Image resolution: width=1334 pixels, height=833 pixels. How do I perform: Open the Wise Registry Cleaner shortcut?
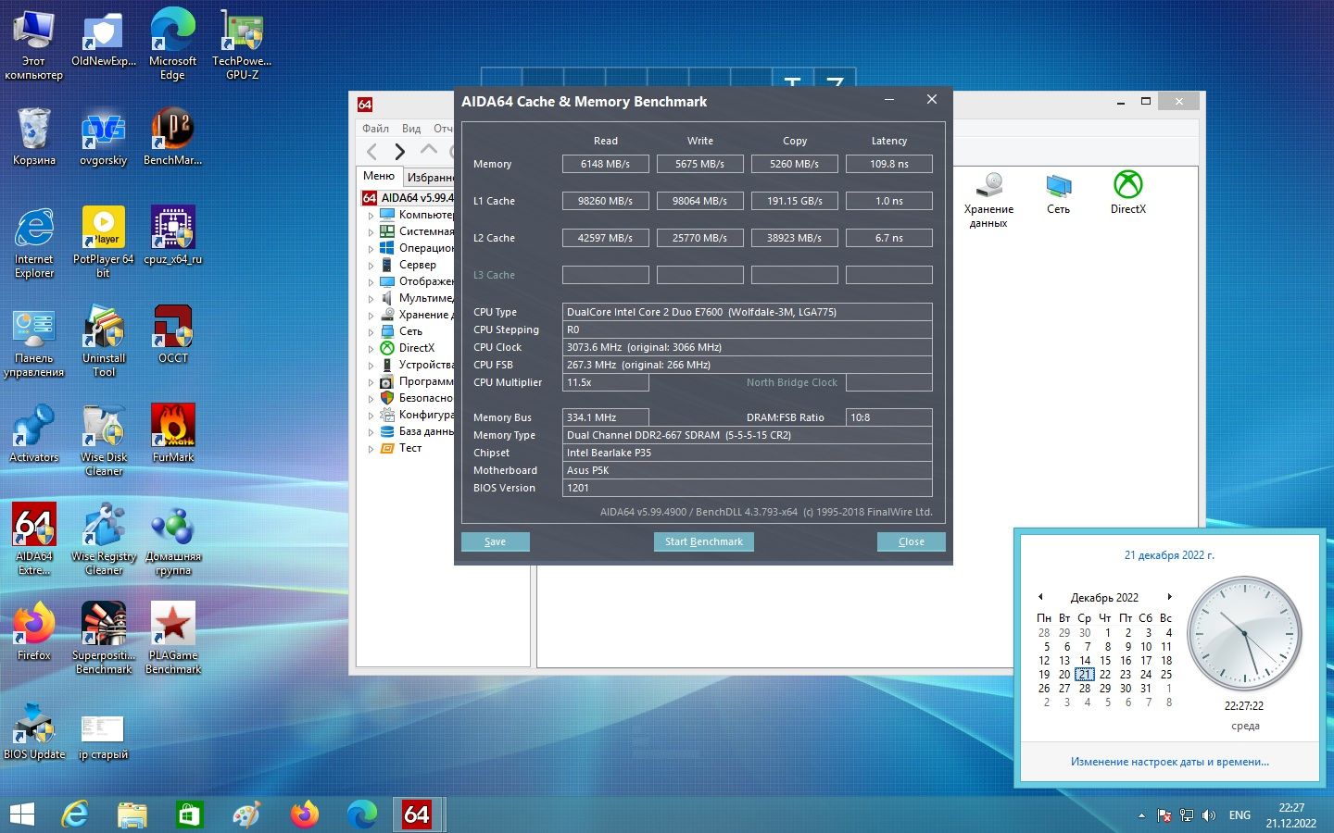point(104,539)
